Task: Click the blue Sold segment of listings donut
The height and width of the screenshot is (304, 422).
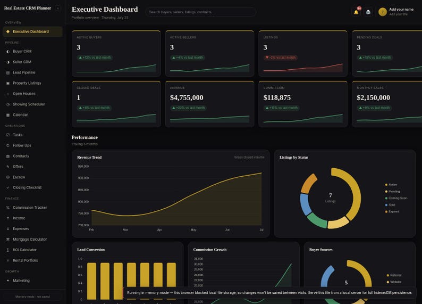Action: pyautogui.click(x=305, y=204)
